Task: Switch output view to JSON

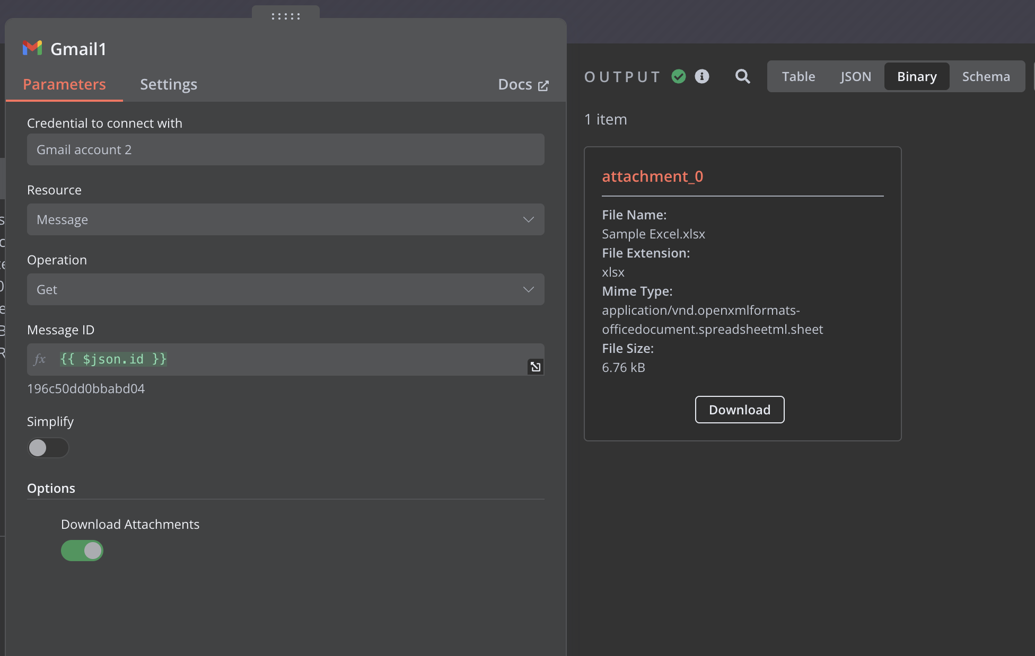Action: pyautogui.click(x=855, y=76)
